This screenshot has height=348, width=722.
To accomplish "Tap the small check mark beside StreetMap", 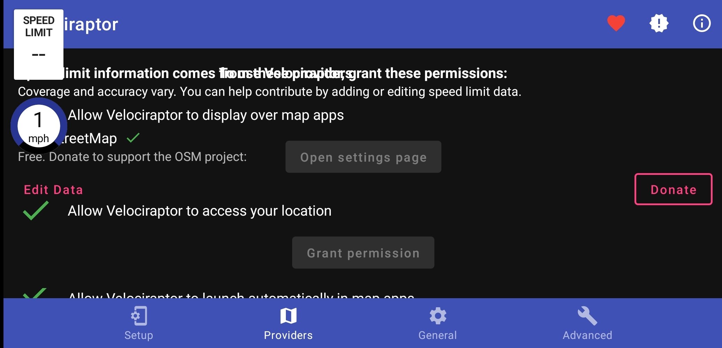I will [133, 138].
